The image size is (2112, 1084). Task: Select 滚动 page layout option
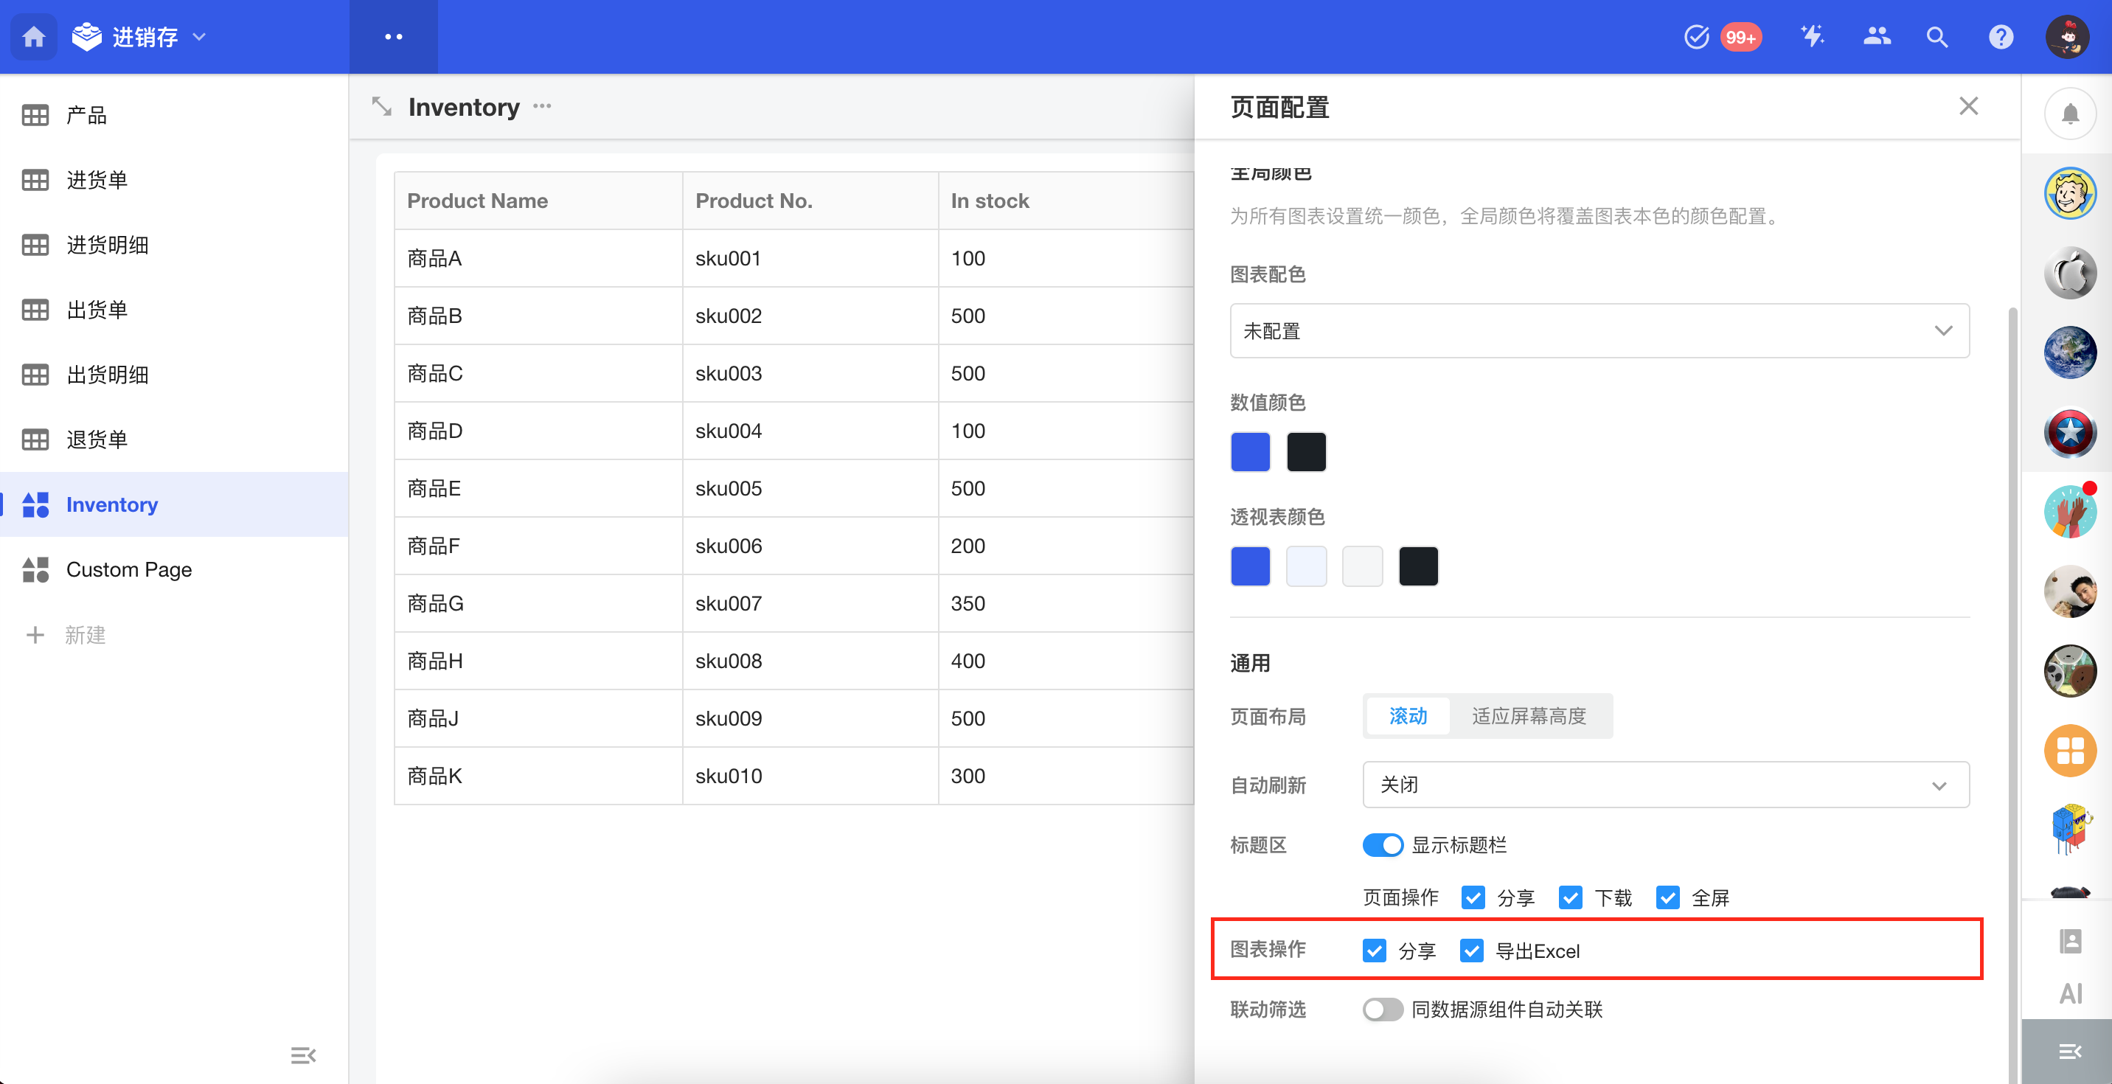pos(1408,716)
